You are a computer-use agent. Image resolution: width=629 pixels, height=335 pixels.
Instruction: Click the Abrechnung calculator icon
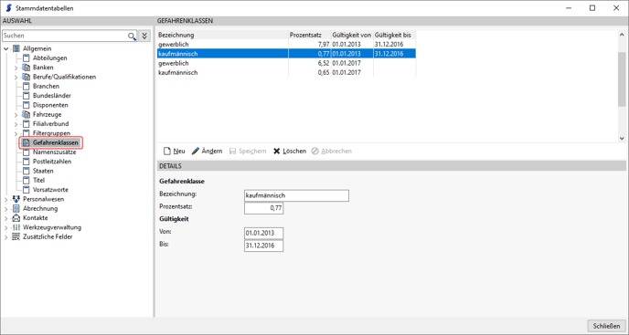[x=16, y=209]
